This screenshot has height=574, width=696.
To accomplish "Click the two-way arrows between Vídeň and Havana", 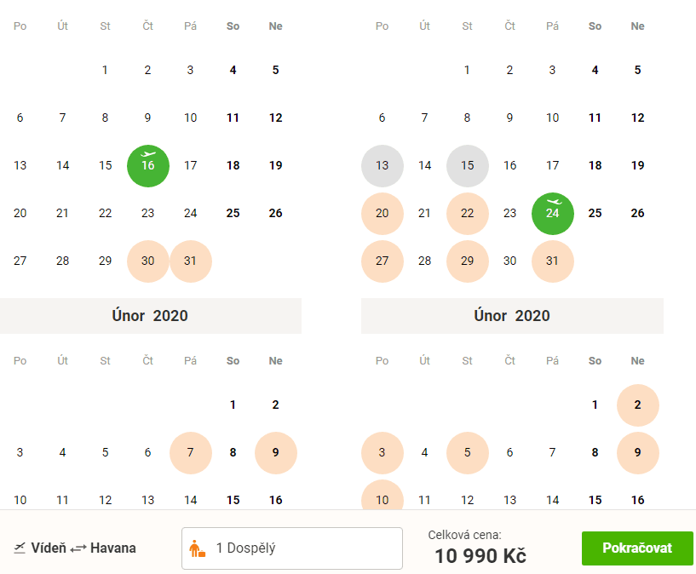I will tap(78, 548).
